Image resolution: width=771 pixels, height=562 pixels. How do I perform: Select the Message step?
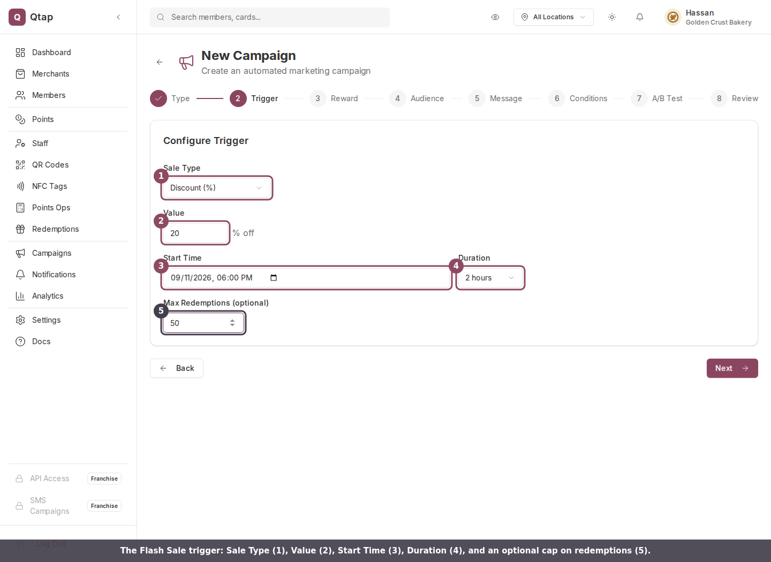pyautogui.click(x=495, y=98)
